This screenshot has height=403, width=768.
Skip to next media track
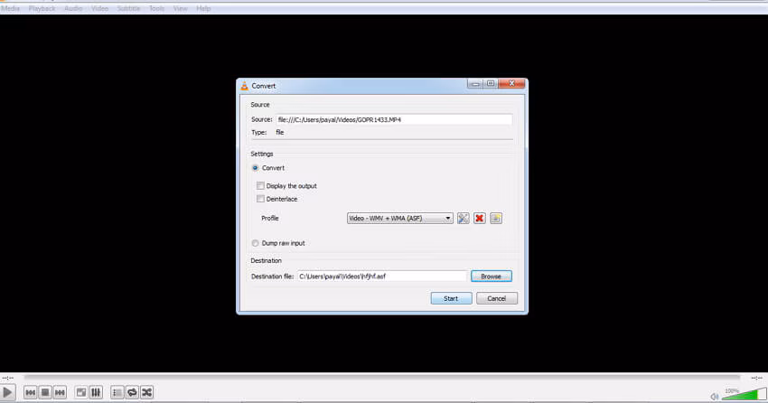point(60,392)
